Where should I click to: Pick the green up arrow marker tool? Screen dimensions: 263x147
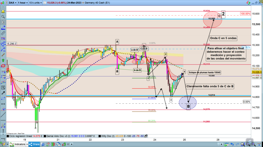pyautogui.click(x=3, y=60)
